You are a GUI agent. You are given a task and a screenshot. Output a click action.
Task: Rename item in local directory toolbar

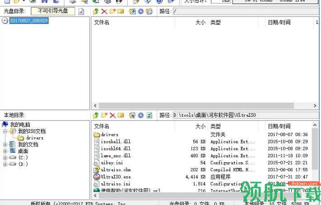pos(121,115)
